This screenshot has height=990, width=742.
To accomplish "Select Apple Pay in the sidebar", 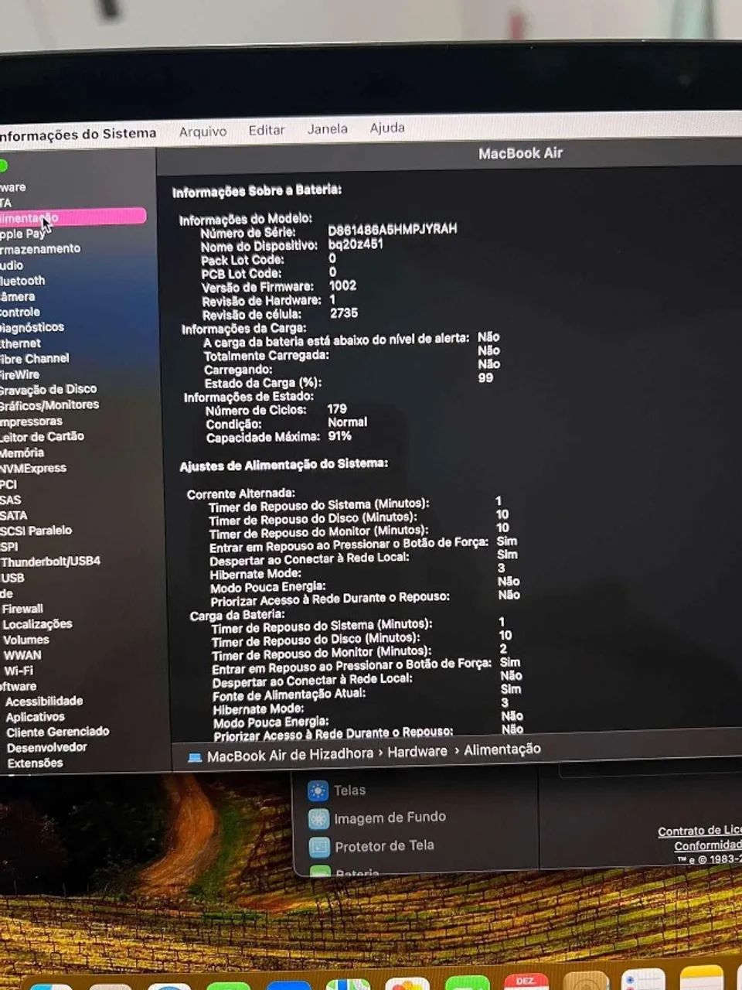I will click(22, 234).
